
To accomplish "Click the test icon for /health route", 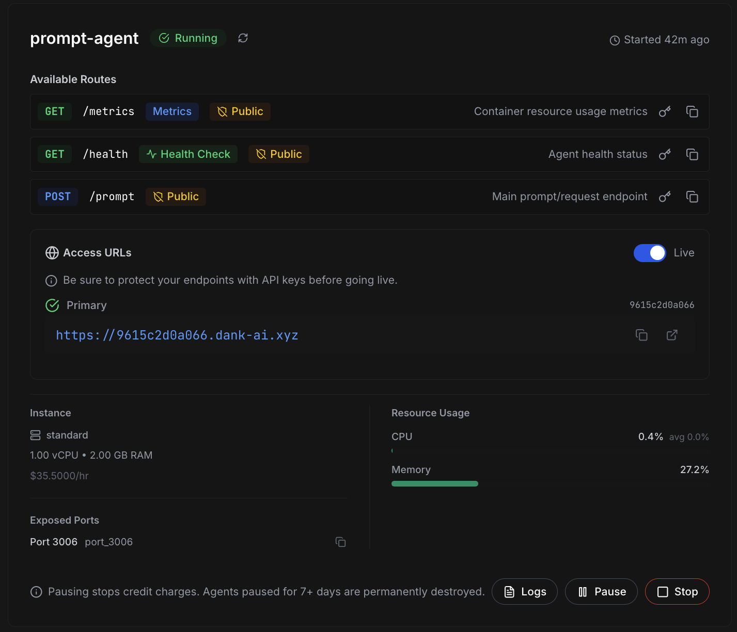I will 665,154.
